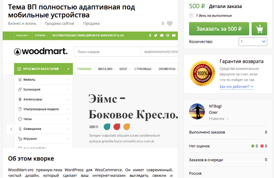Expand 'Как это работает?' details

(236, 86)
